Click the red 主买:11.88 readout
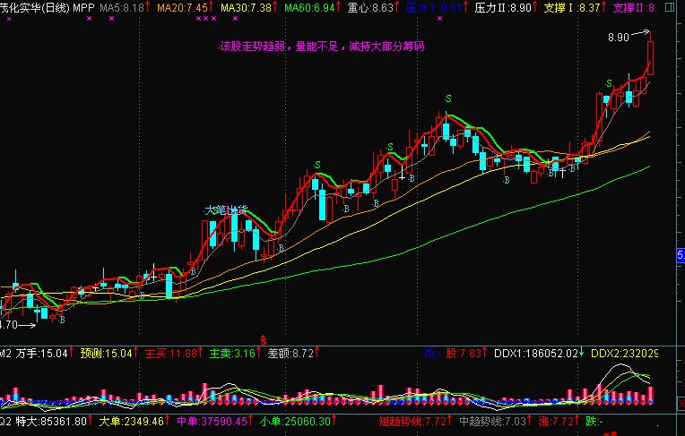 coord(173,353)
